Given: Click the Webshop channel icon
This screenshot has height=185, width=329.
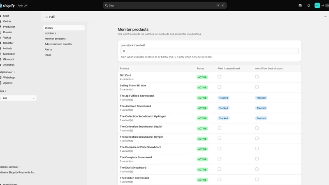Looking at the screenshot, I should tap(1, 77).
